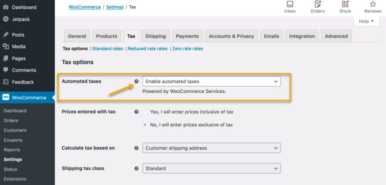Open the Orders activity icon
Image resolution: width=386 pixels, height=185 pixels.
click(318, 4)
